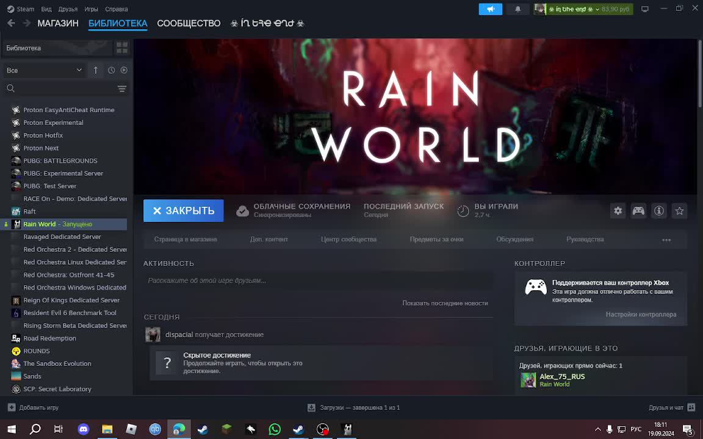Click the library search field
Image resolution: width=703 pixels, height=439 pixels.
click(x=59, y=88)
